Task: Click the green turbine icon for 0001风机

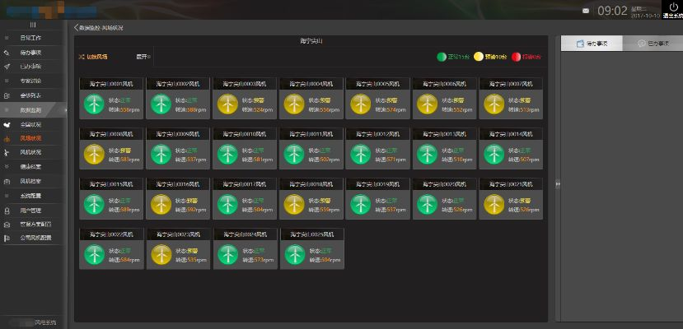Action: click(94, 104)
